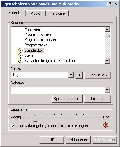Click the Durchsuchen... button

point(97,75)
